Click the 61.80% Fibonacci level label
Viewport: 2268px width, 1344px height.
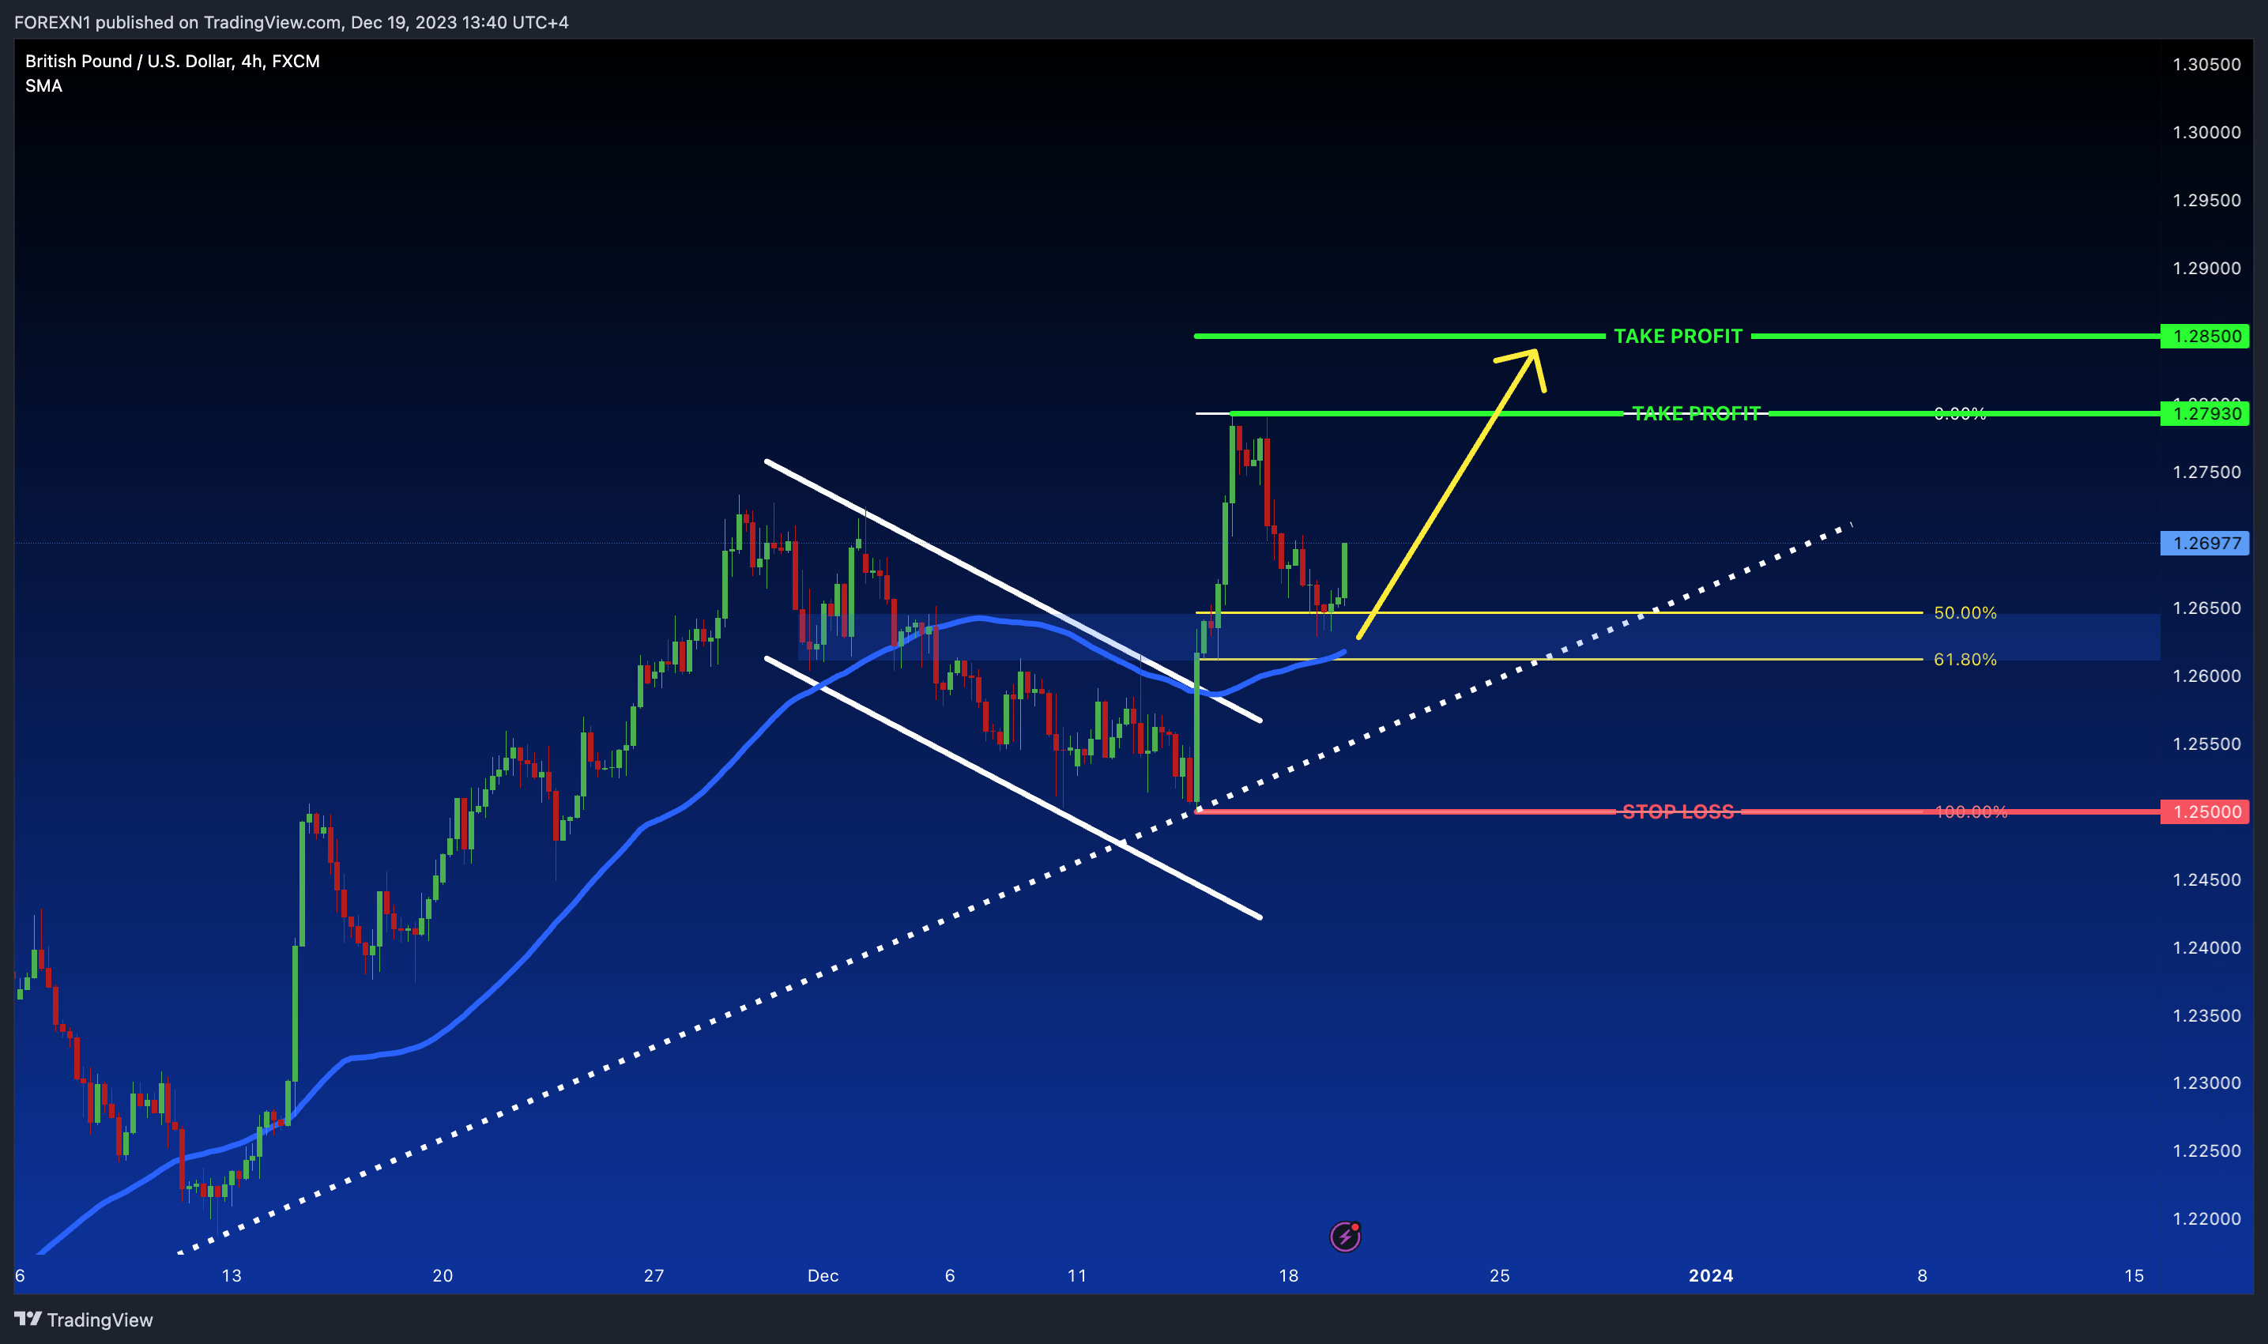point(1965,659)
